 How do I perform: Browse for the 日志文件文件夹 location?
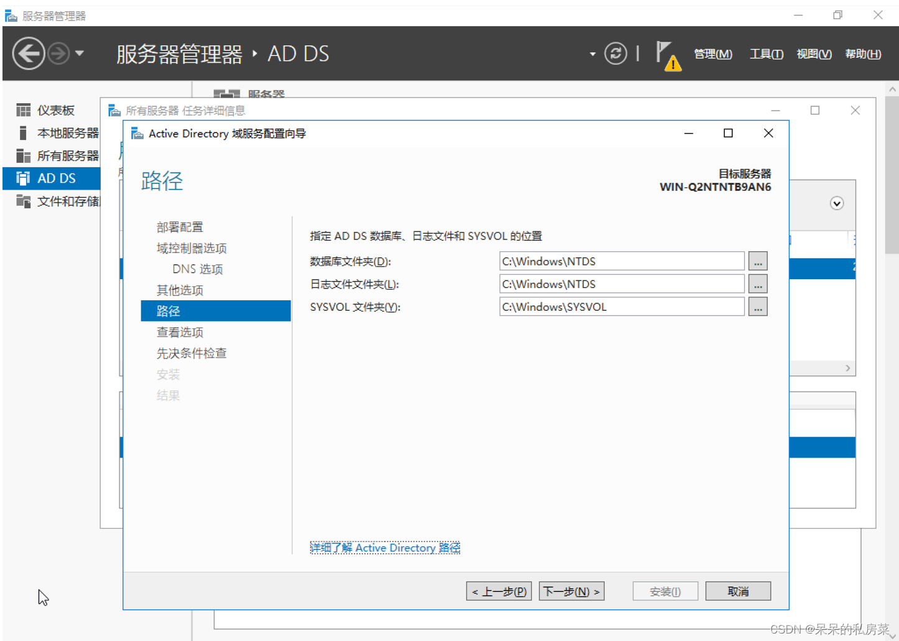(x=758, y=284)
